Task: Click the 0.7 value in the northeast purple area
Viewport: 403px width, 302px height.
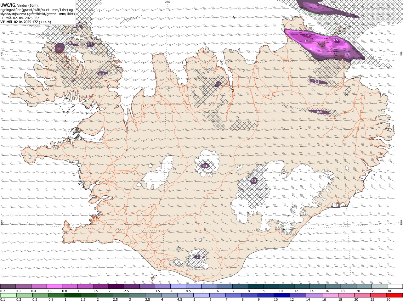Action: [313, 49]
